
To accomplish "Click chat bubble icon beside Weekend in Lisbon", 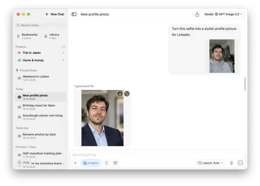I will 19,78.
